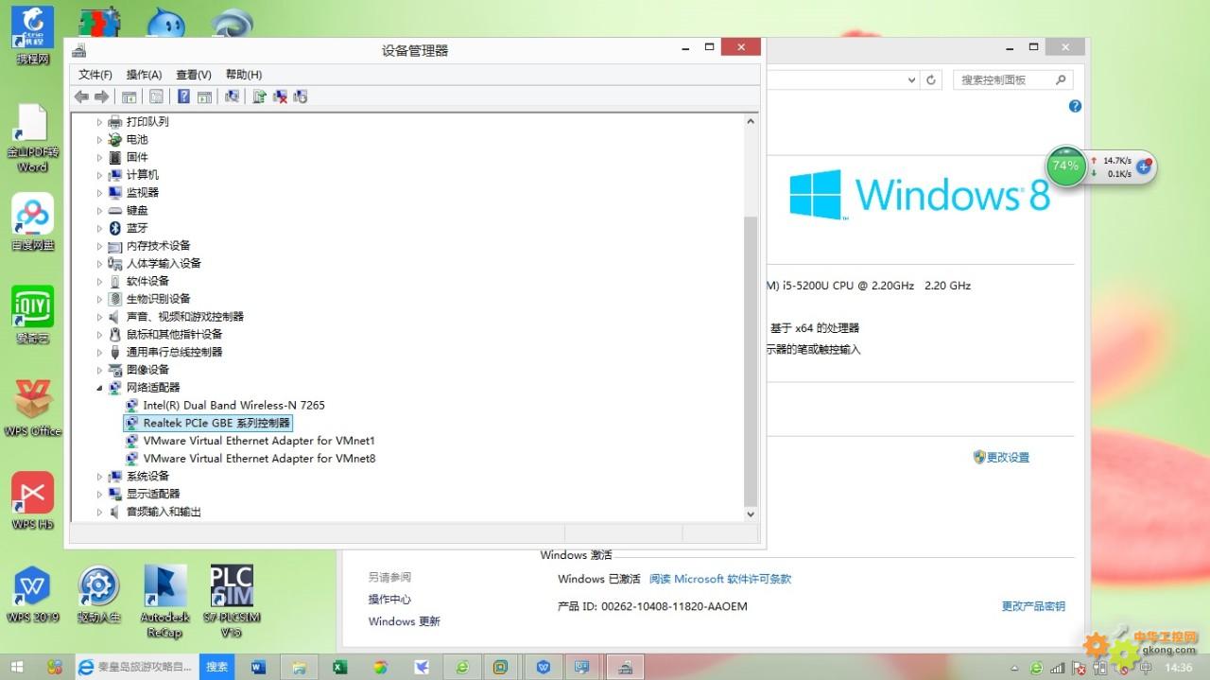Select VMware Virtual Ethernet Adapter for VMnet8
The width and height of the screenshot is (1210, 680).
[x=259, y=459]
